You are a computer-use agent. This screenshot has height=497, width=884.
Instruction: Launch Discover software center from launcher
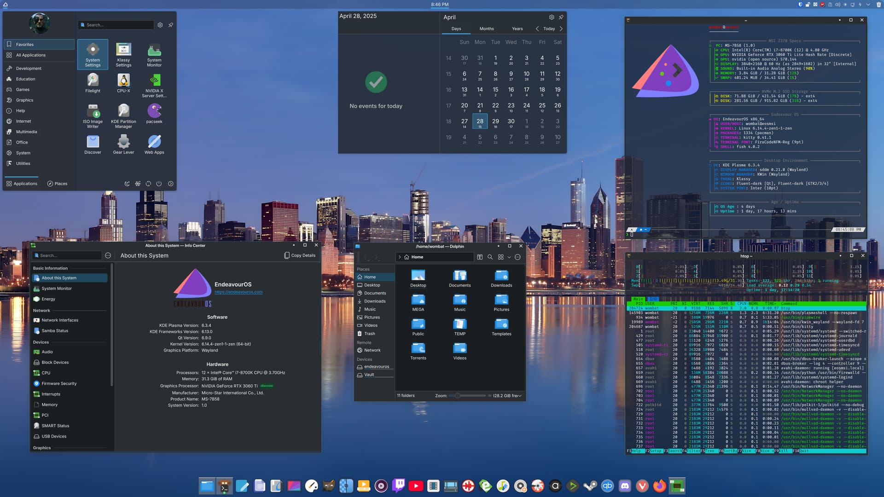pyautogui.click(x=93, y=144)
